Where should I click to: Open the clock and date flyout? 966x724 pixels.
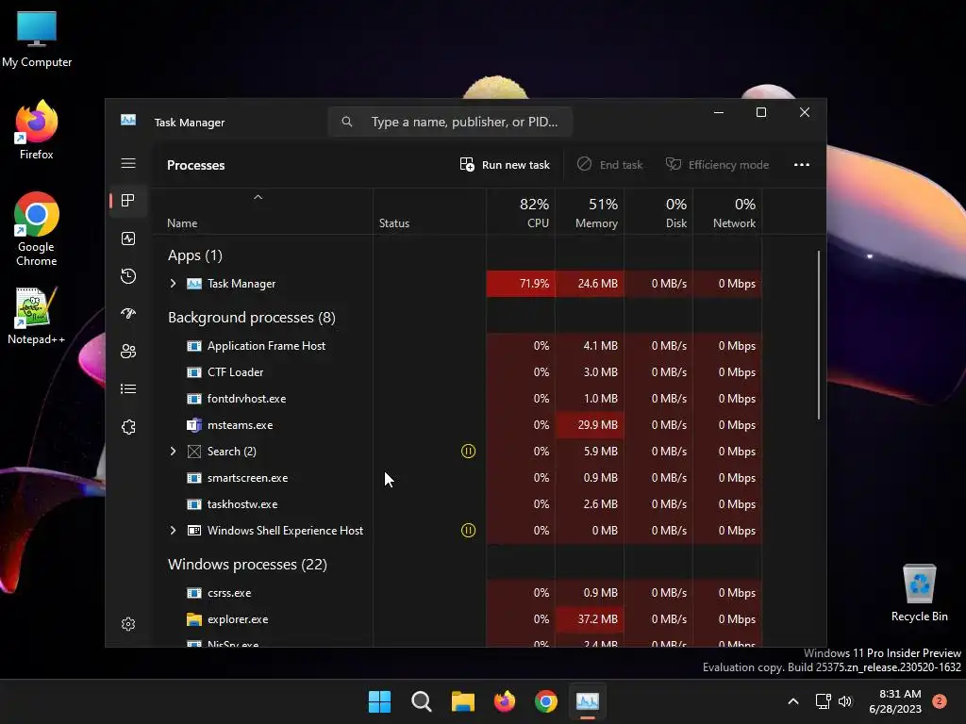coord(895,701)
